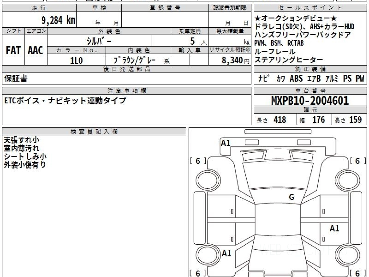Click the 登録番号 header cell
This screenshot has width=369, height=277.
click(x=165, y=8)
